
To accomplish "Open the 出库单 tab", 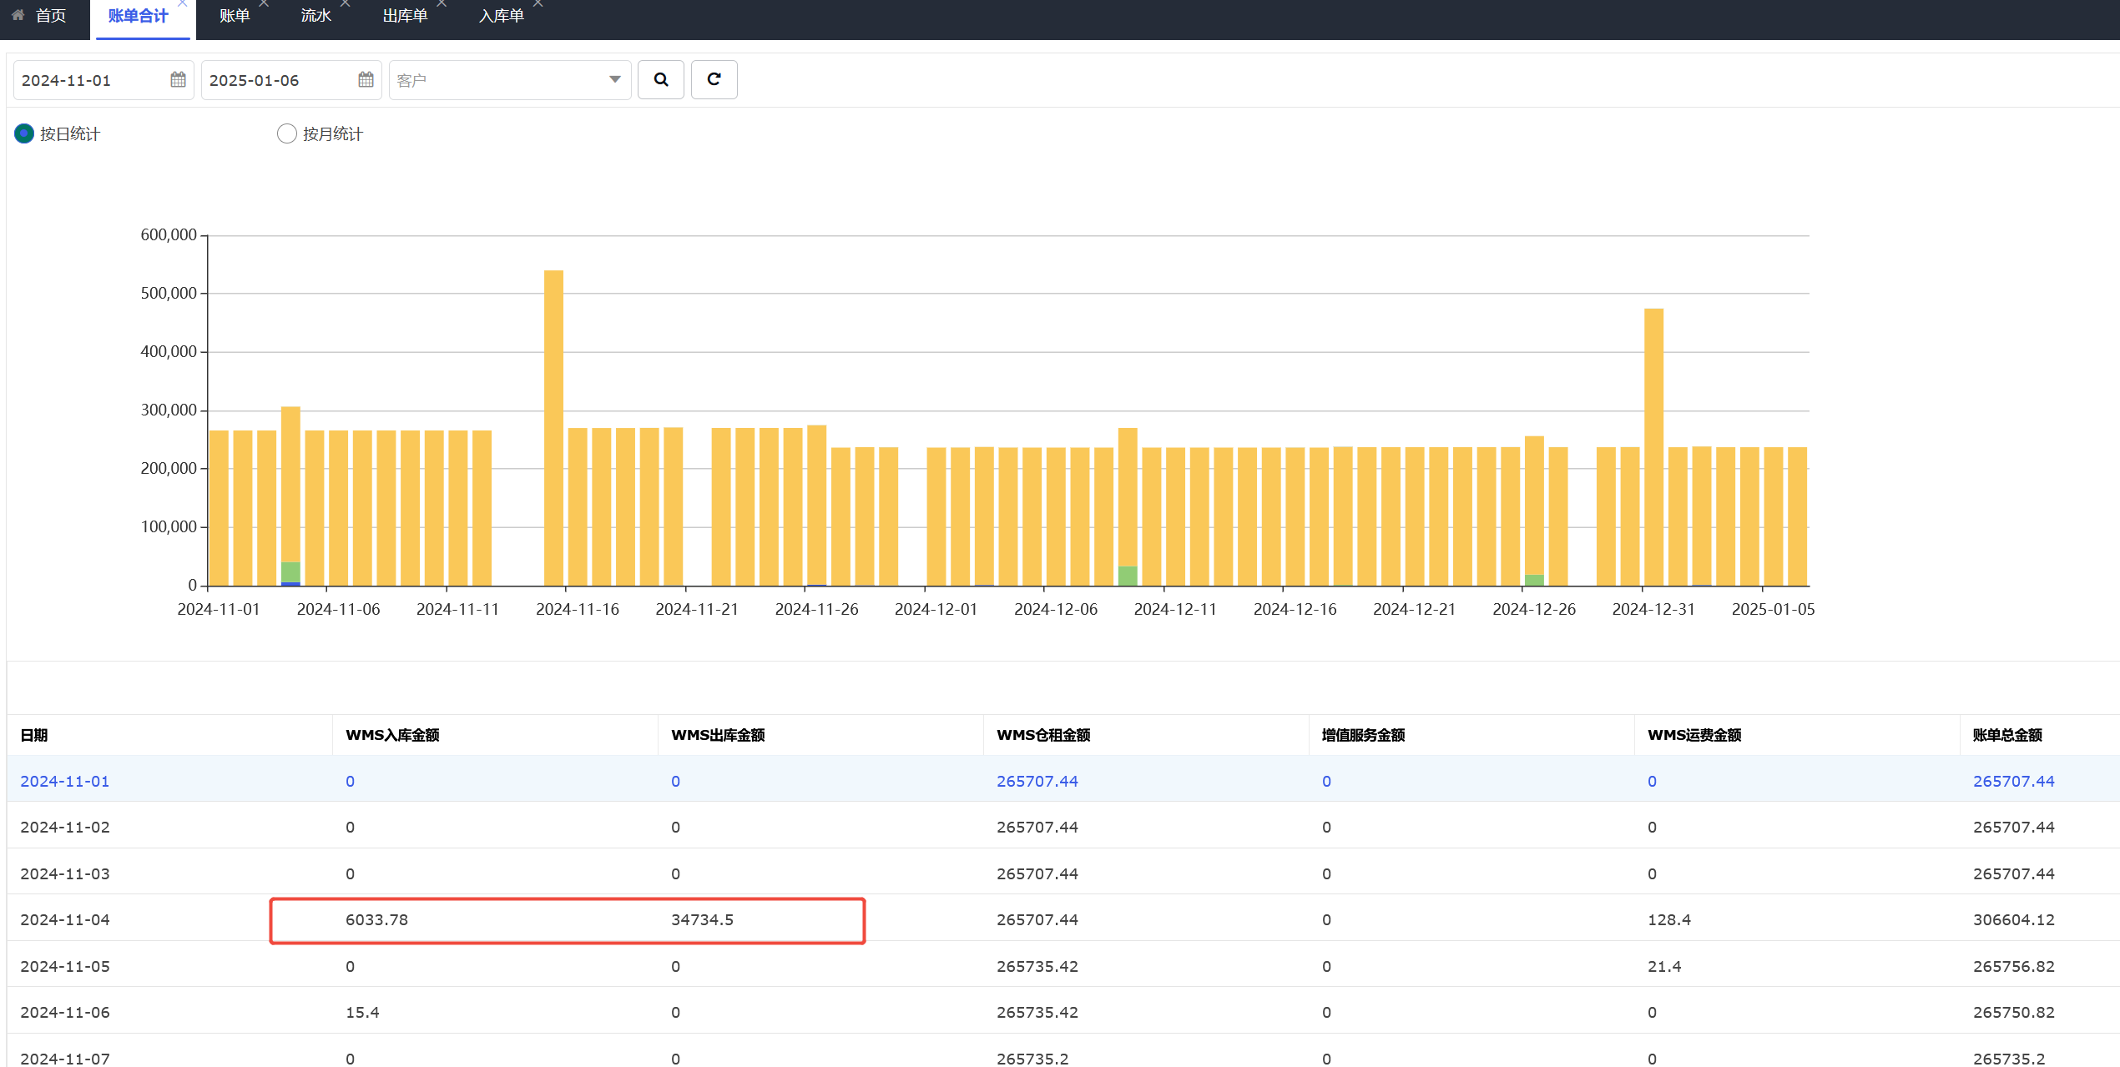I will [x=405, y=16].
